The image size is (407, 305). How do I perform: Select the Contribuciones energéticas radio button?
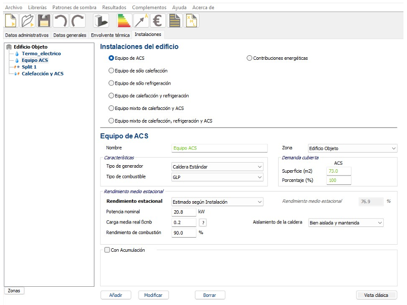tap(249, 58)
